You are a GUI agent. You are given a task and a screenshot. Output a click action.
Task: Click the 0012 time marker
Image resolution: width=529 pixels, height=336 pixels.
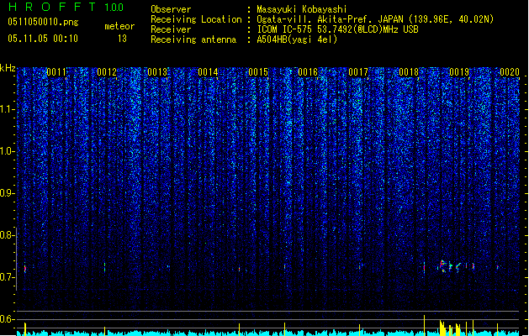click(x=107, y=72)
